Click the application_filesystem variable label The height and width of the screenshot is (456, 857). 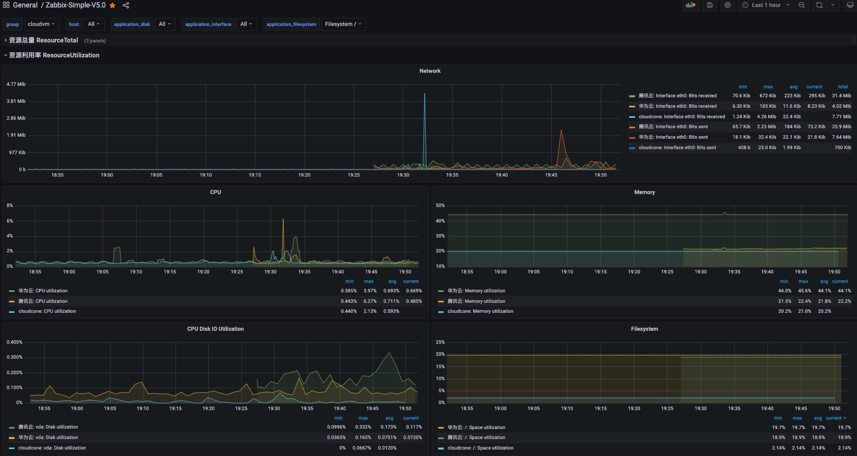[x=291, y=24]
